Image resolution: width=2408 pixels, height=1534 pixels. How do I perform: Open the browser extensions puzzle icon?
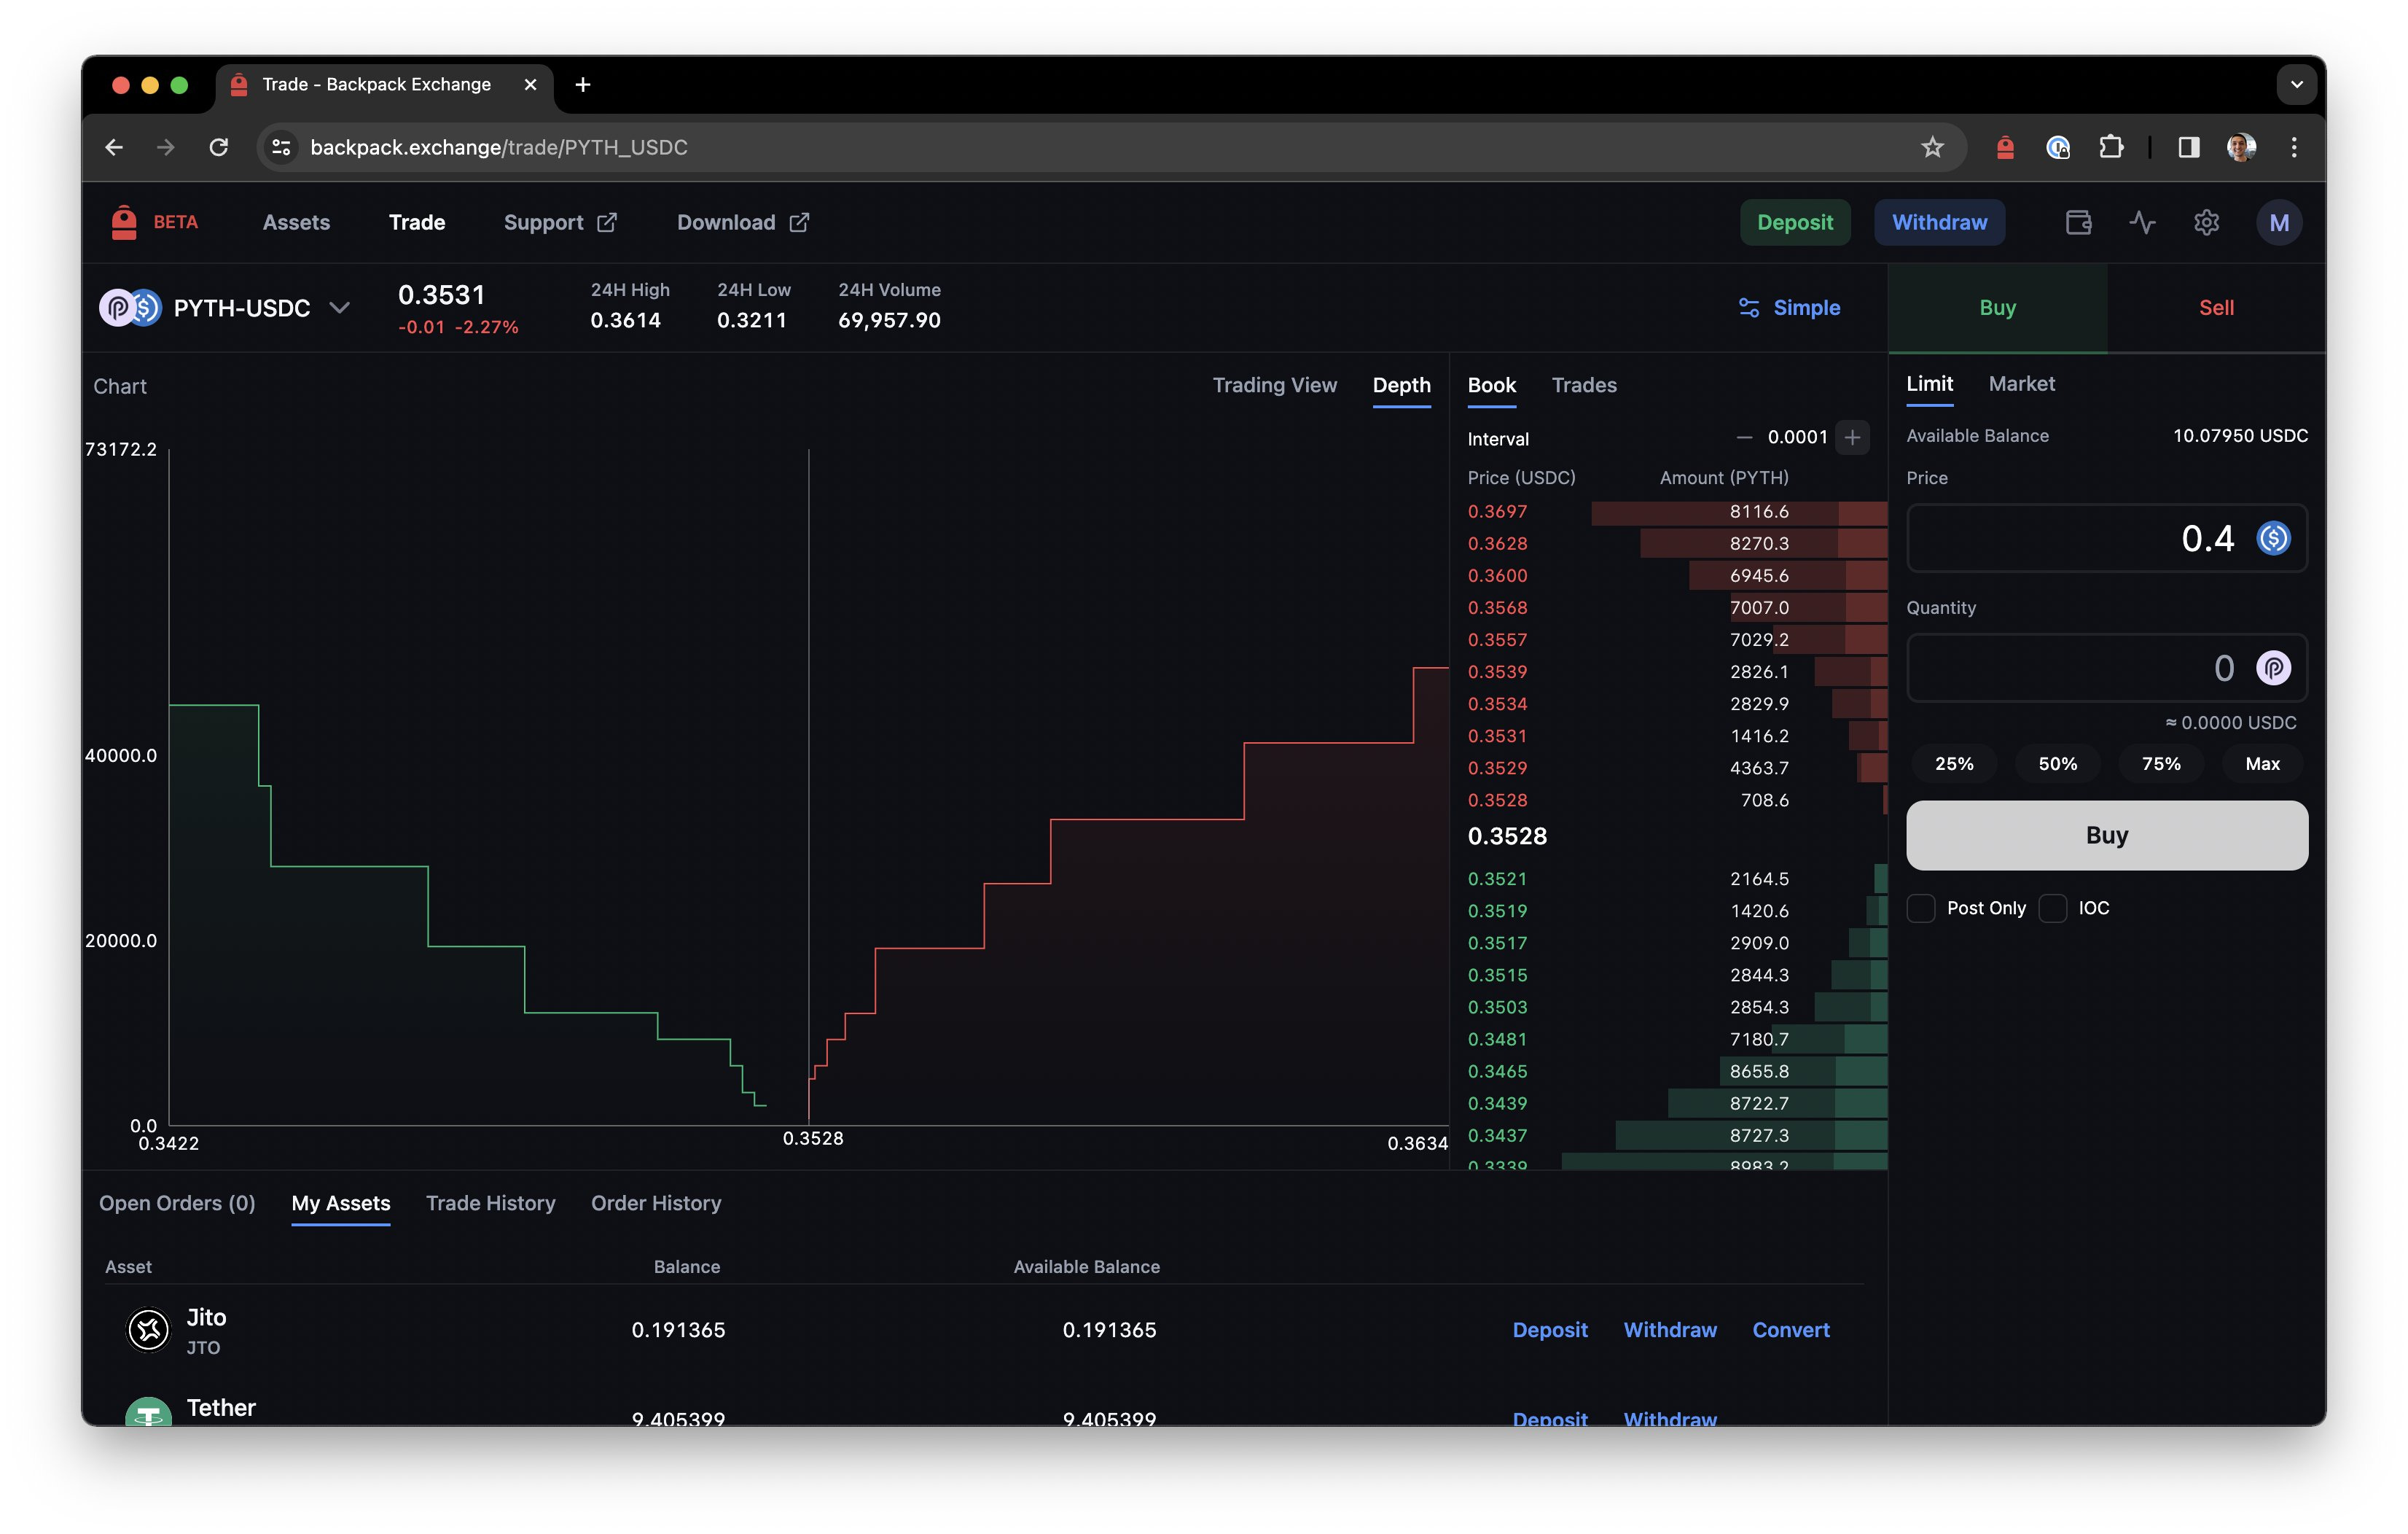tap(2110, 147)
